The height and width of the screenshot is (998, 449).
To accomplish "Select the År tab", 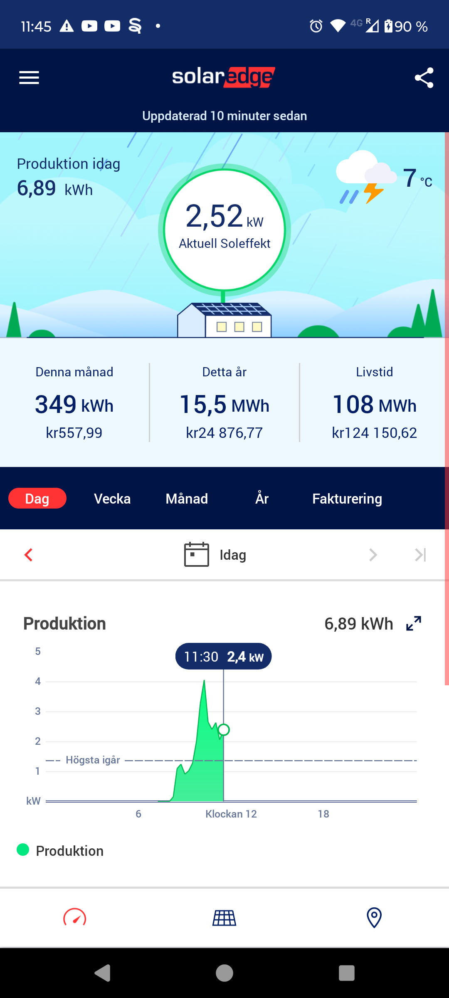I will pyautogui.click(x=262, y=499).
